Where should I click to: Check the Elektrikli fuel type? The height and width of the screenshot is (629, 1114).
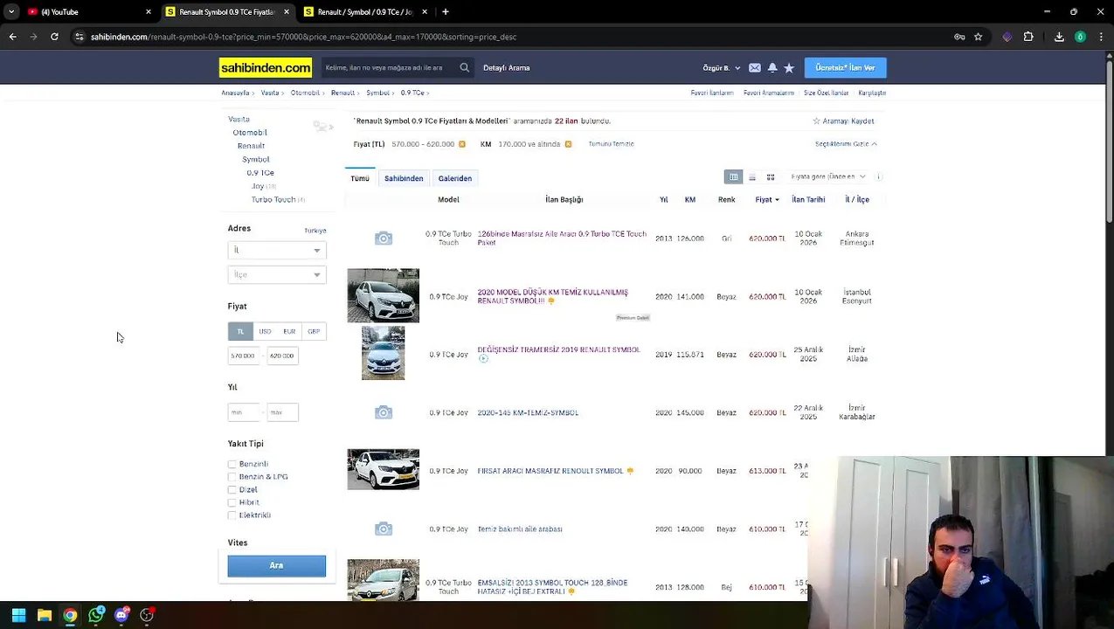232,515
